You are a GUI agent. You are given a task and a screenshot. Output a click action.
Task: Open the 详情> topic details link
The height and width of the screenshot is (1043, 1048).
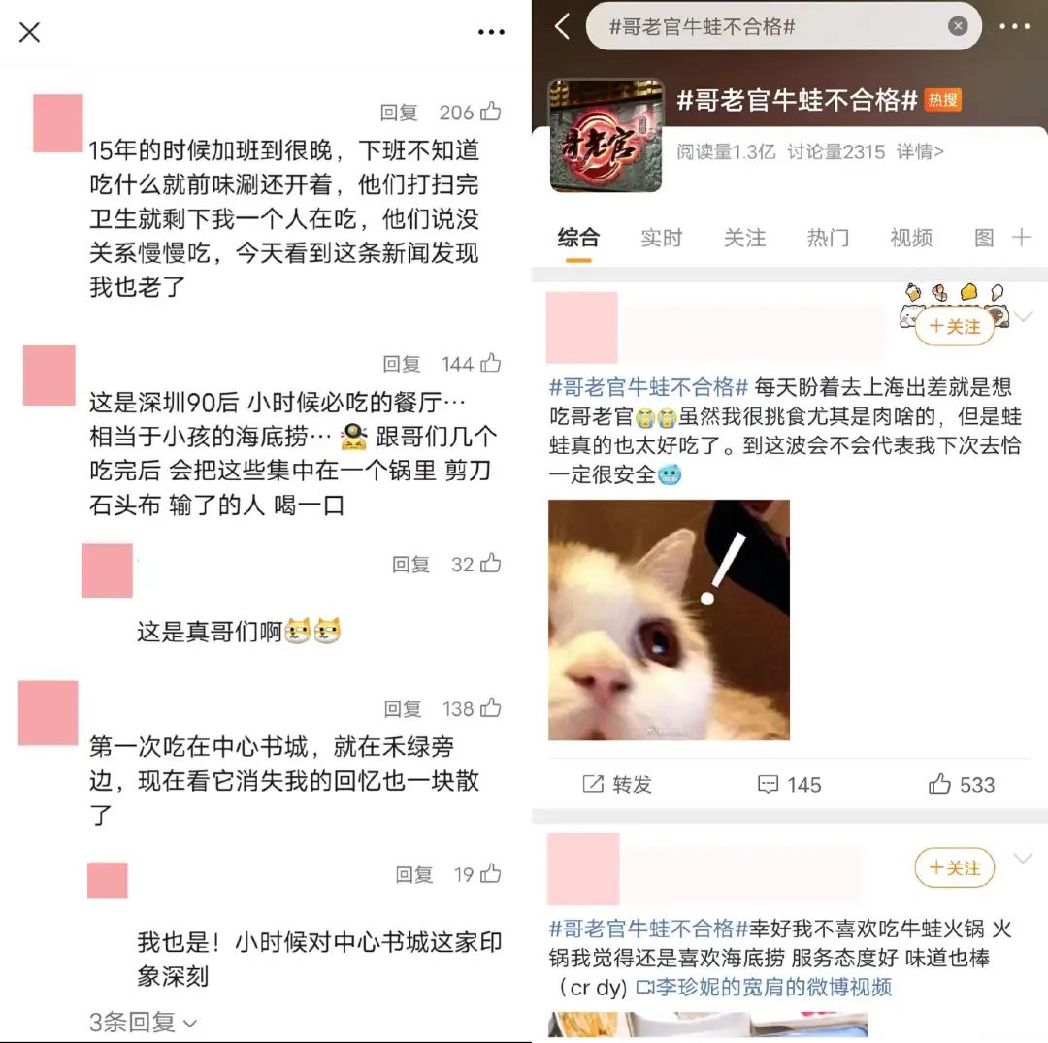click(x=920, y=151)
